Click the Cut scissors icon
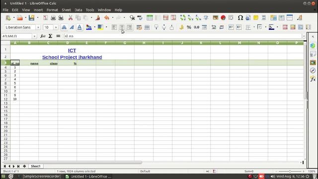The width and height of the screenshot is (318, 179). point(71,18)
